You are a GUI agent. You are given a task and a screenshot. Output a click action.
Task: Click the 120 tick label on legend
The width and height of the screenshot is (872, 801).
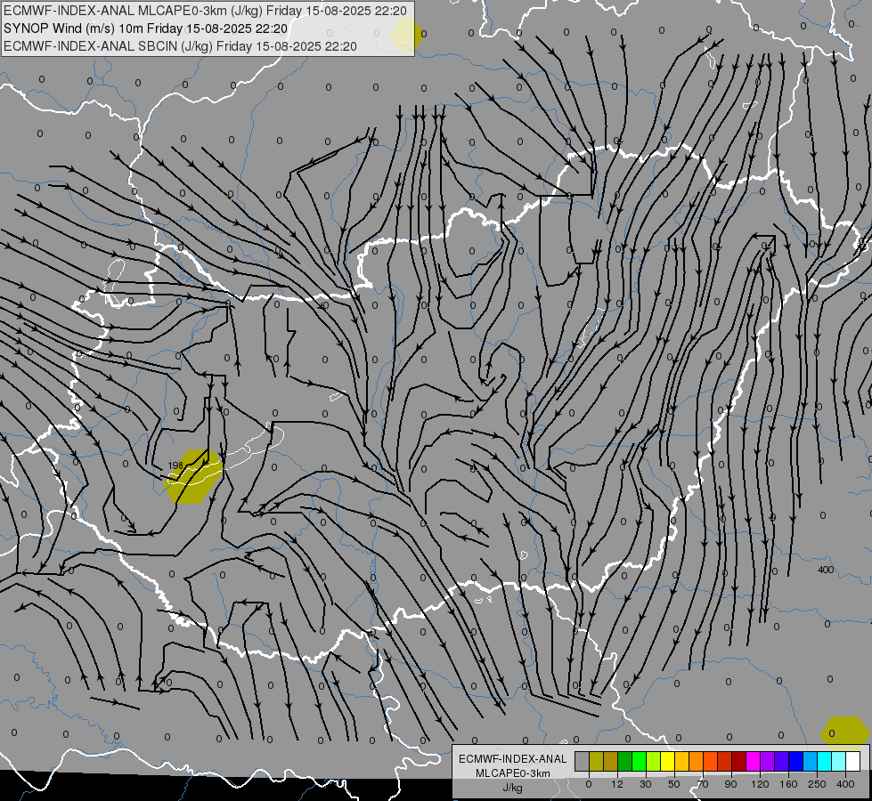point(761,784)
